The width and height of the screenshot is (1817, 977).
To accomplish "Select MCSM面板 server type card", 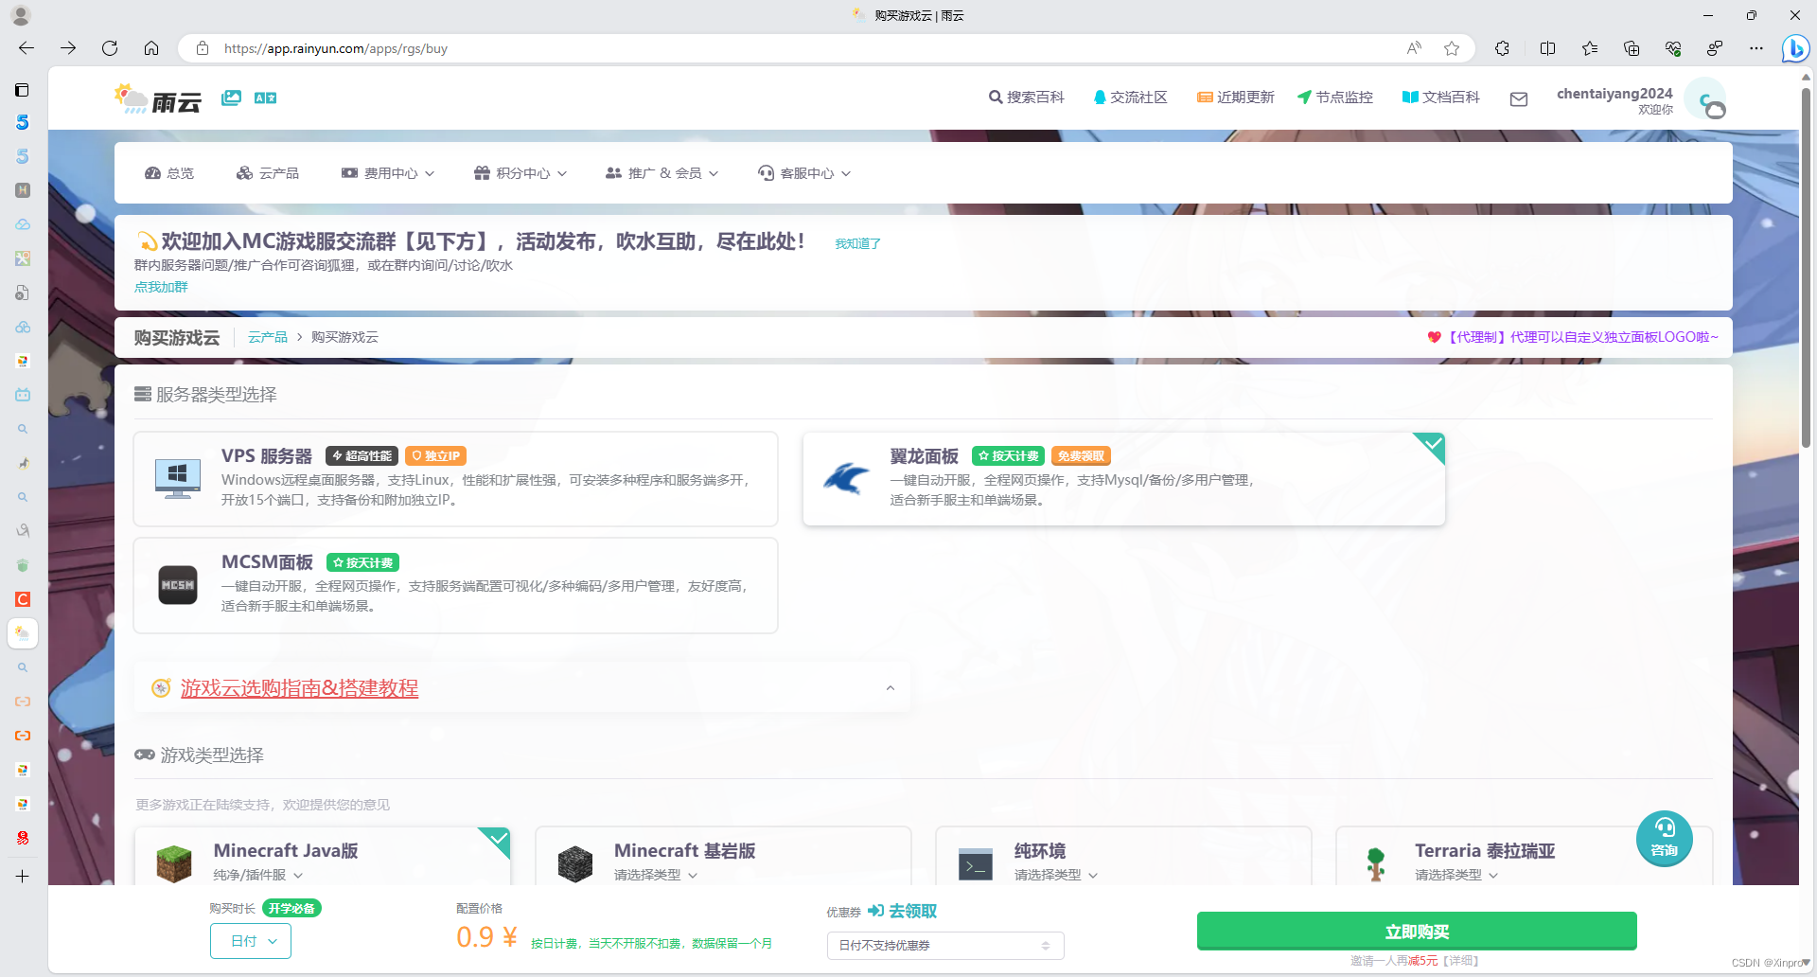I will 455,585.
